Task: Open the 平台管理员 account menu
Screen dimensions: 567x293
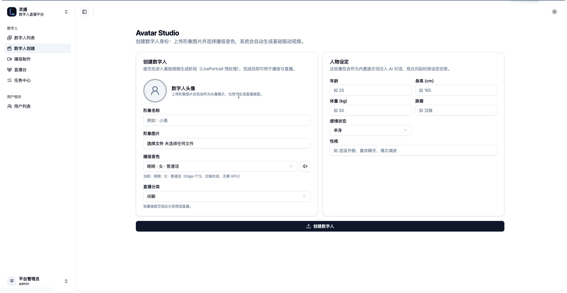Action: pos(38,281)
